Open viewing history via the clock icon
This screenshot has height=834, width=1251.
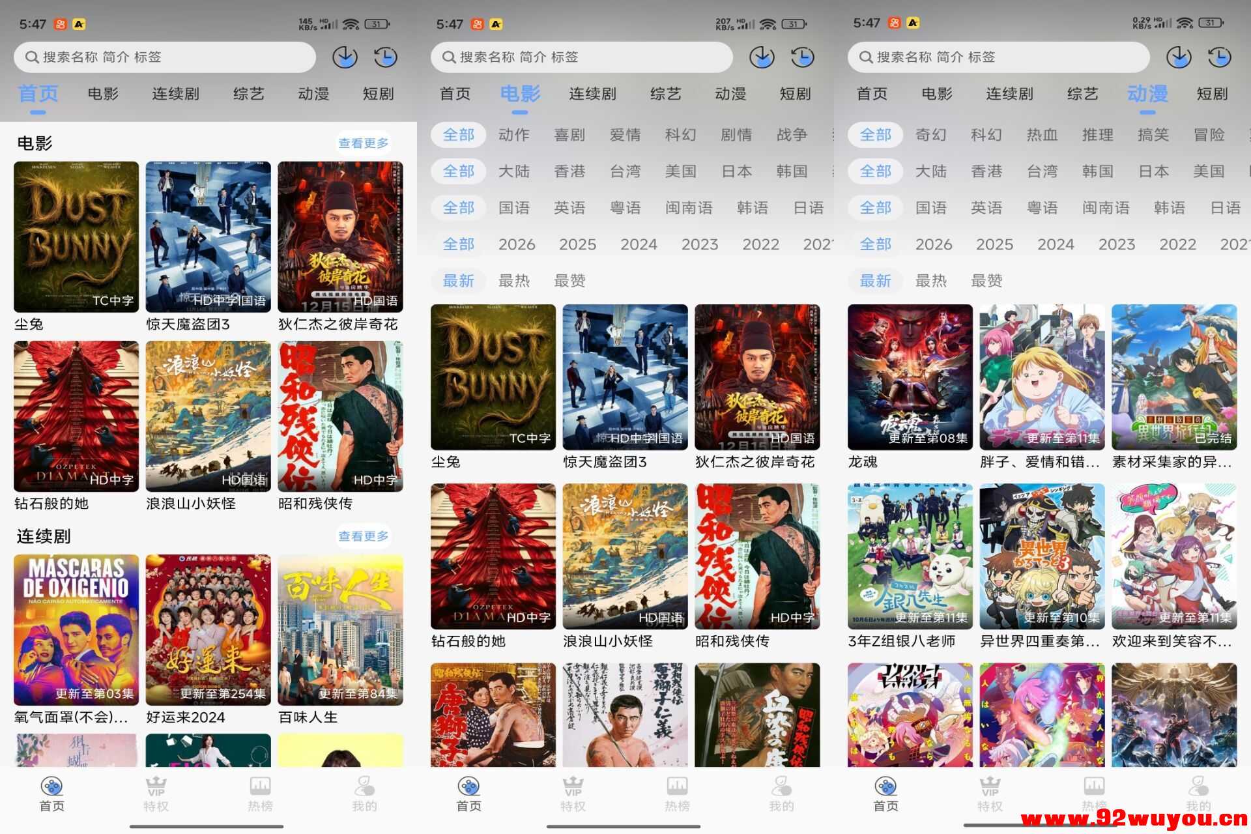(x=386, y=57)
